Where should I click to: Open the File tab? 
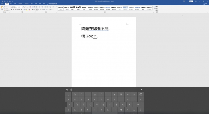(x=2, y=4)
